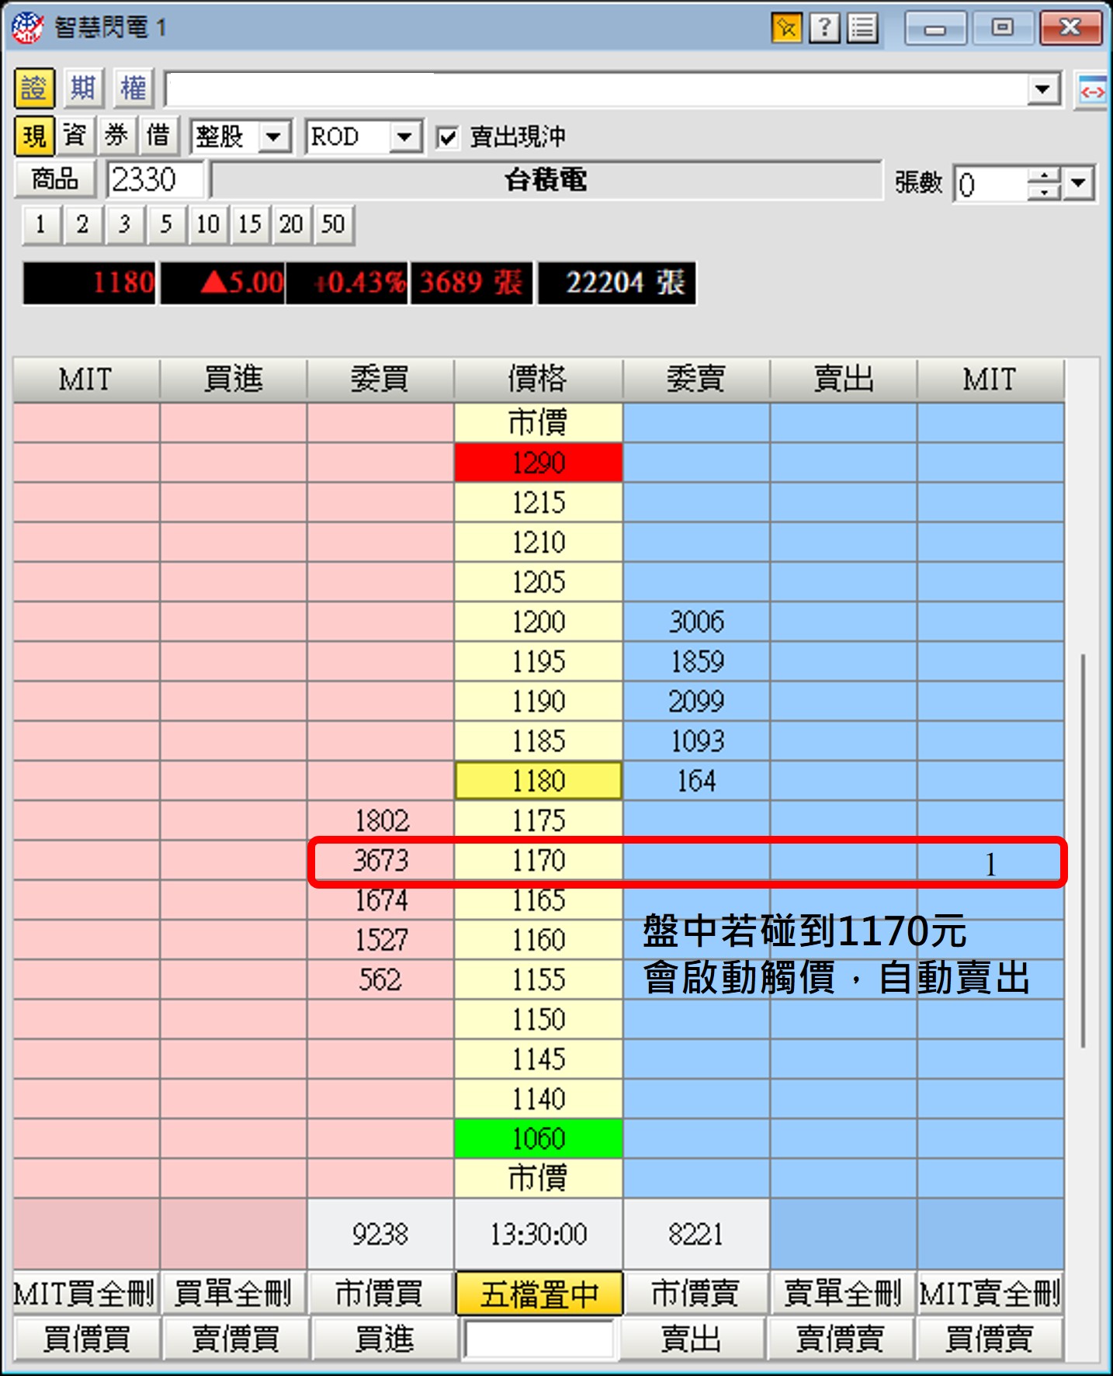Select the 資 margin trade type
Screen dimensions: 1113x1376
pyautogui.click(x=75, y=137)
